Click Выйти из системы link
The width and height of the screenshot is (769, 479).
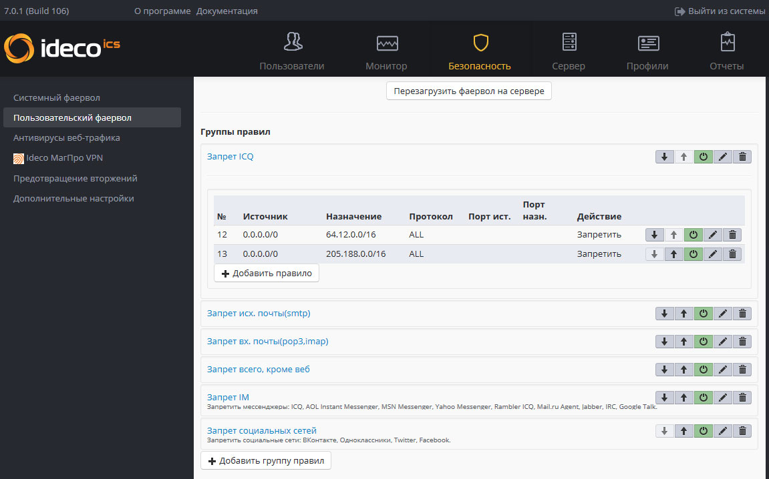click(x=720, y=11)
